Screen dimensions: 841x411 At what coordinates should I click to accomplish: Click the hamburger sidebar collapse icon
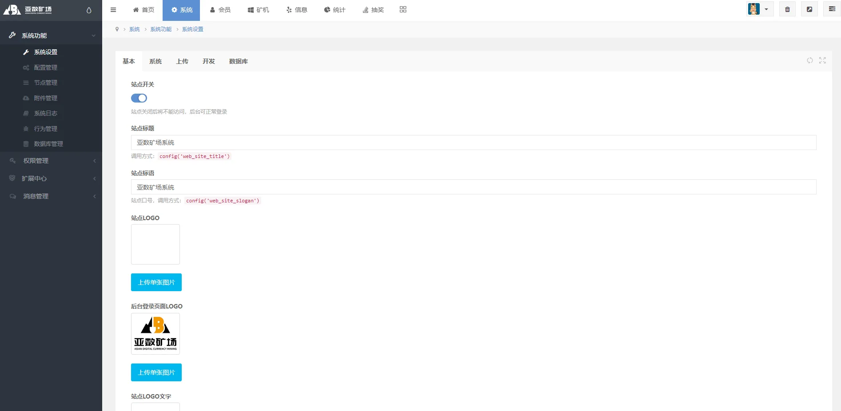(113, 10)
